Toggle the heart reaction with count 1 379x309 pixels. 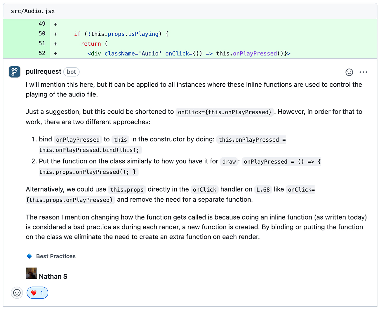(37, 293)
